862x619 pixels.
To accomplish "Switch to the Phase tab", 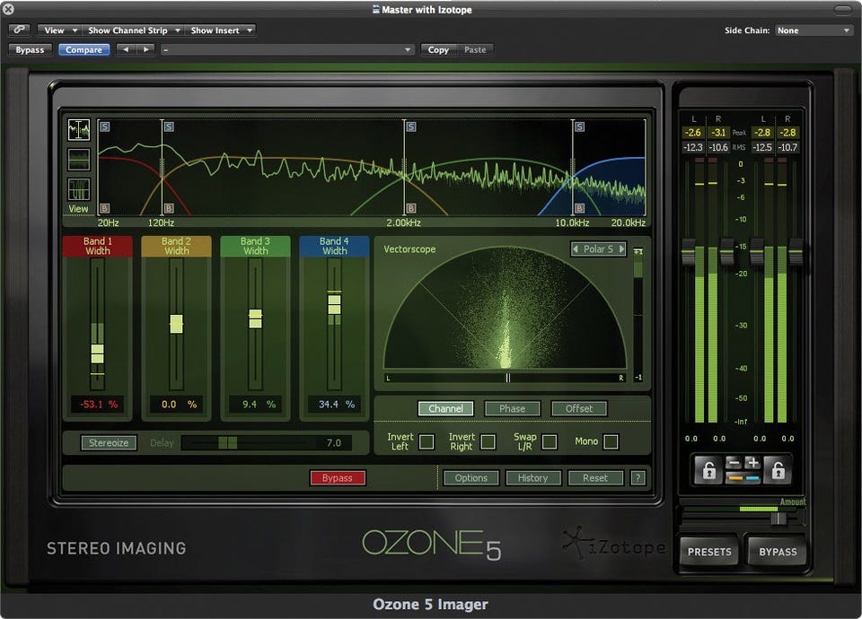I will point(512,408).
